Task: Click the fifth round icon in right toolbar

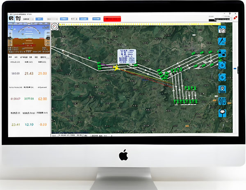Action: click(222, 77)
